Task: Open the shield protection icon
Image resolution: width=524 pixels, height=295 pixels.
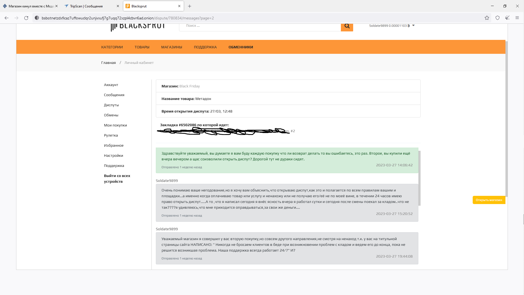Action: 498,18
